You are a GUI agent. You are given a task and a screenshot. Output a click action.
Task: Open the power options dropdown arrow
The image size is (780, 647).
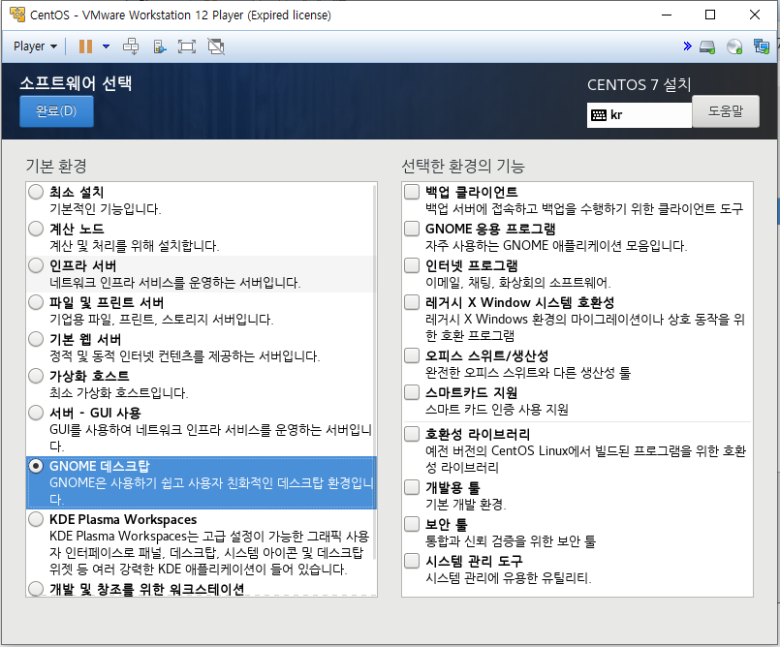pyautogui.click(x=106, y=46)
